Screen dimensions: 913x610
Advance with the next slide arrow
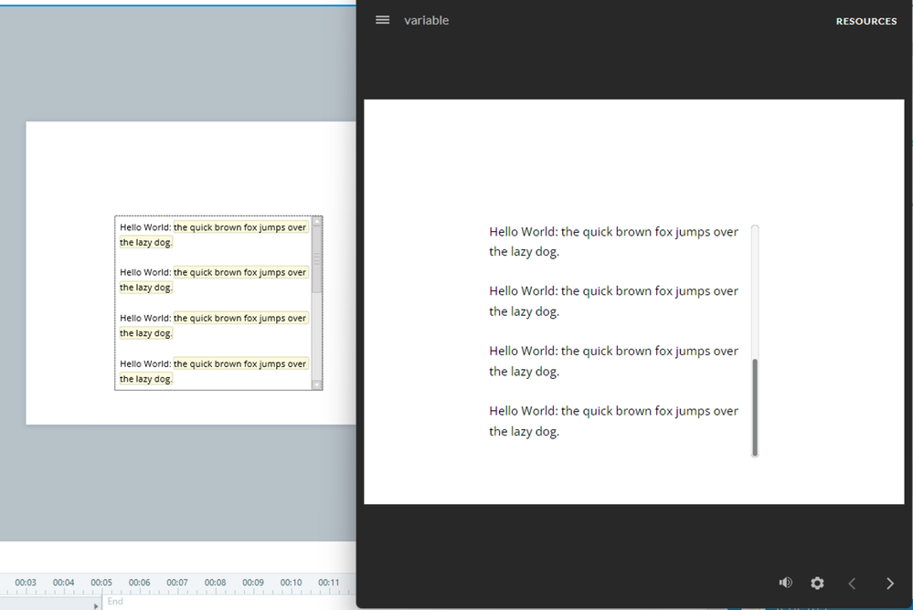pos(890,584)
